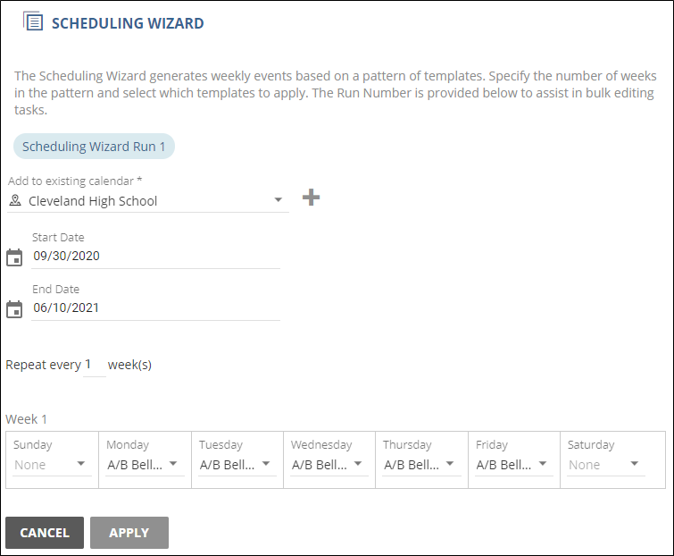The image size is (674, 556).
Task: Open the Start Date calendar picker icon
Action: [x=14, y=257]
